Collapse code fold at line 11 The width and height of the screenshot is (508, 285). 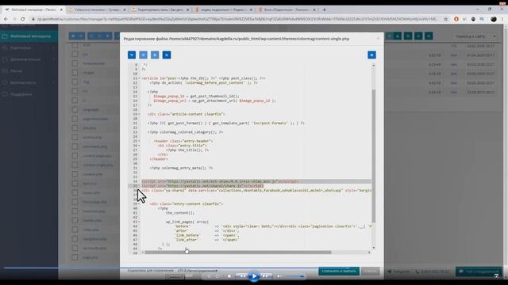(x=140, y=78)
